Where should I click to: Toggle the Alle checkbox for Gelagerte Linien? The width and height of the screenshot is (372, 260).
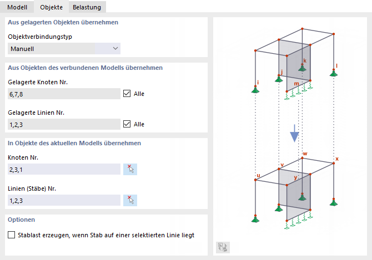pyautogui.click(x=127, y=124)
